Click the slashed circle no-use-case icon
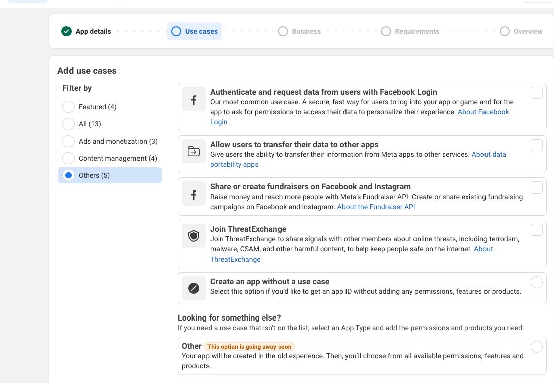Image resolution: width=554 pixels, height=383 pixels. (x=194, y=288)
